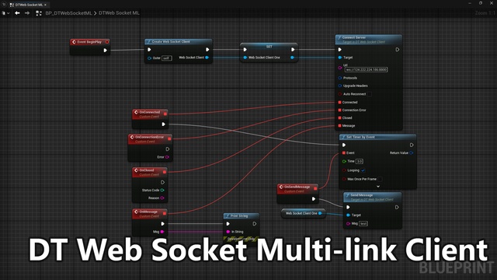This screenshot has height=280, width=497.
Task: Toggle the Looping checkbox
Action: coord(363,170)
